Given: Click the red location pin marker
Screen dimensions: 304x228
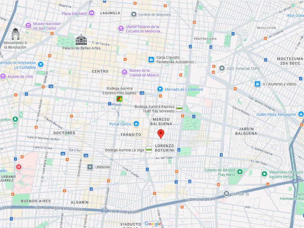Looking at the screenshot, I should click(161, 134).
